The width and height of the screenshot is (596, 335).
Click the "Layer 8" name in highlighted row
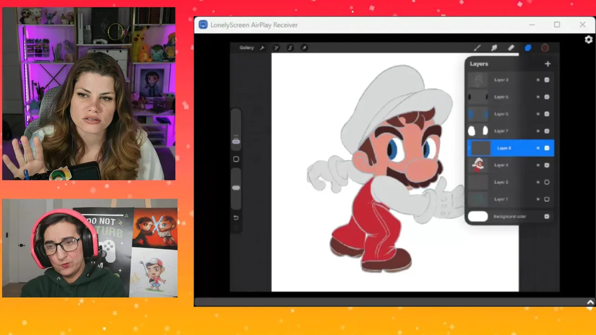(x=504, y=148)
